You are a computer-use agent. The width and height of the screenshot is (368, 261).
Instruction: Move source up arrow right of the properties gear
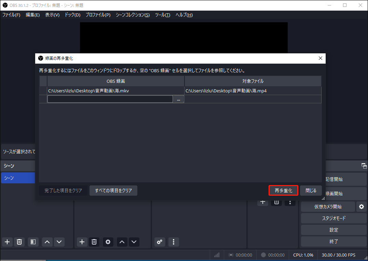122,242
